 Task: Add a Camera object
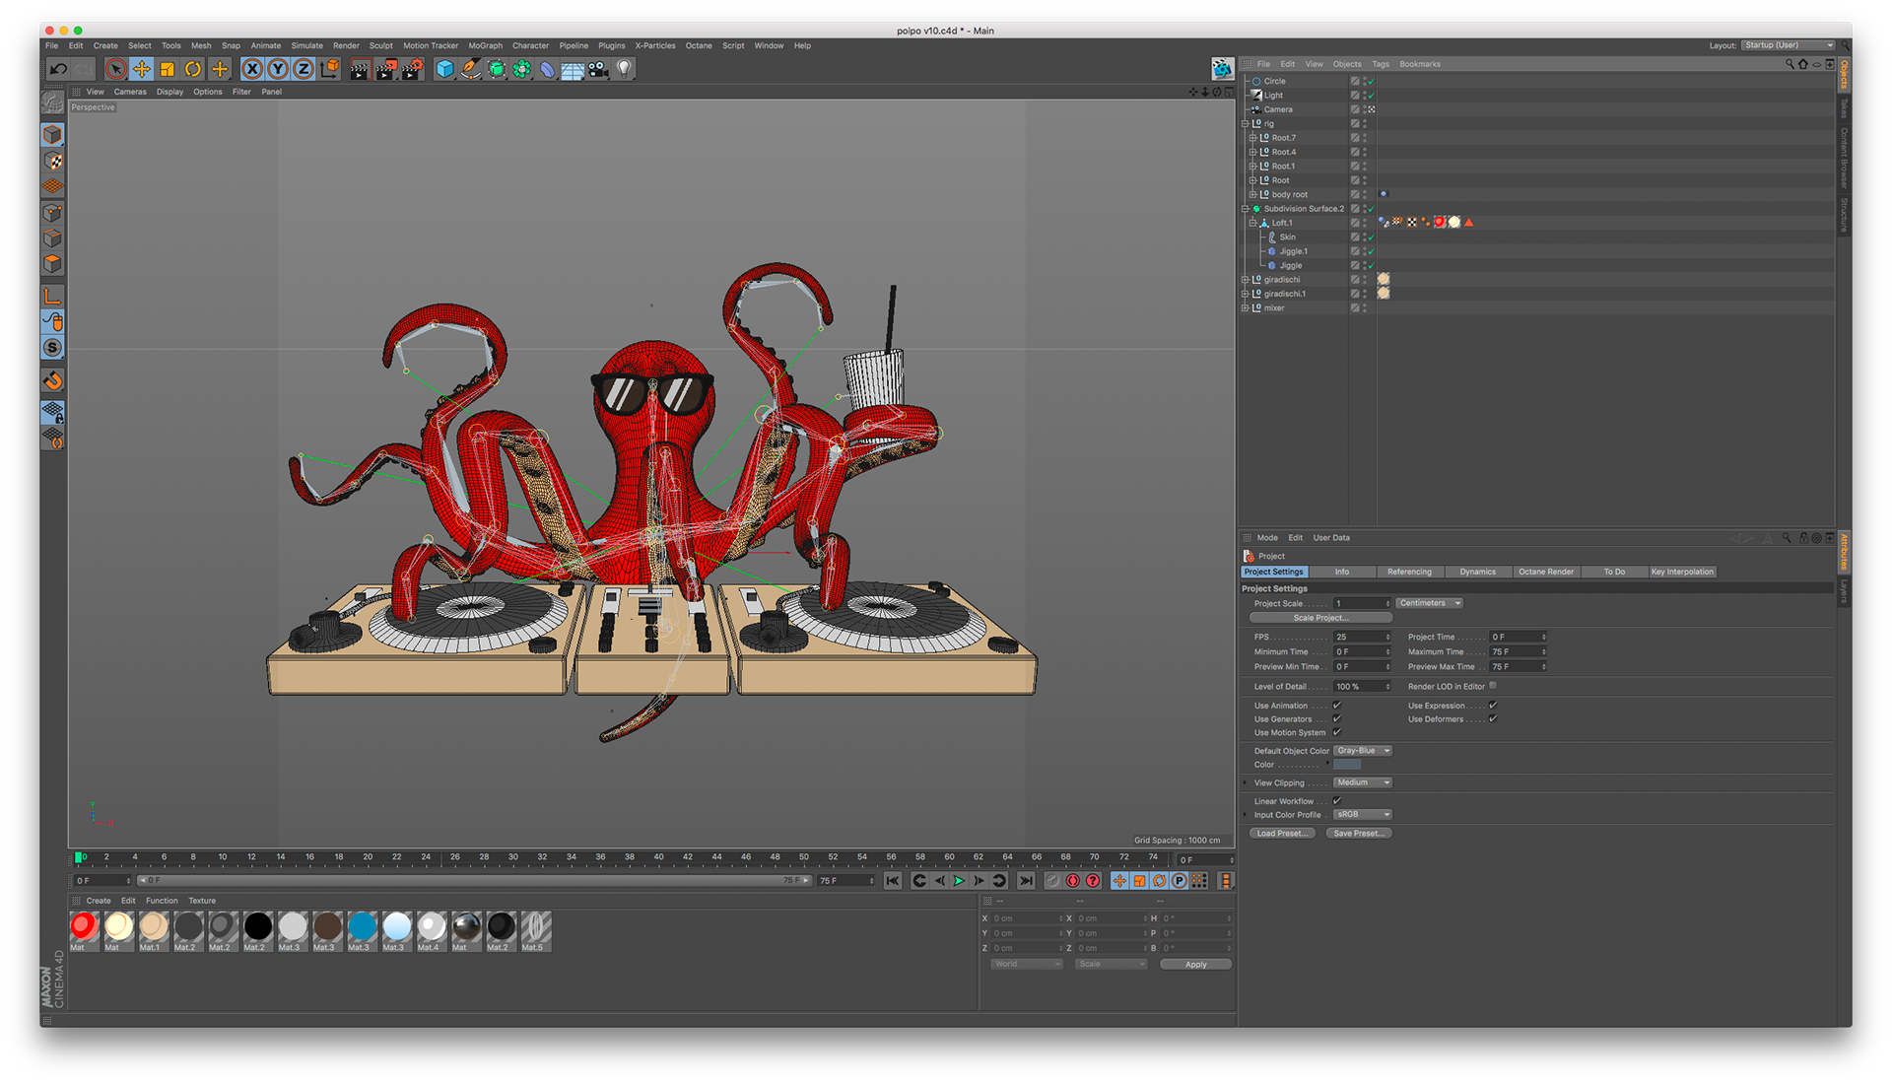point(598,69)
